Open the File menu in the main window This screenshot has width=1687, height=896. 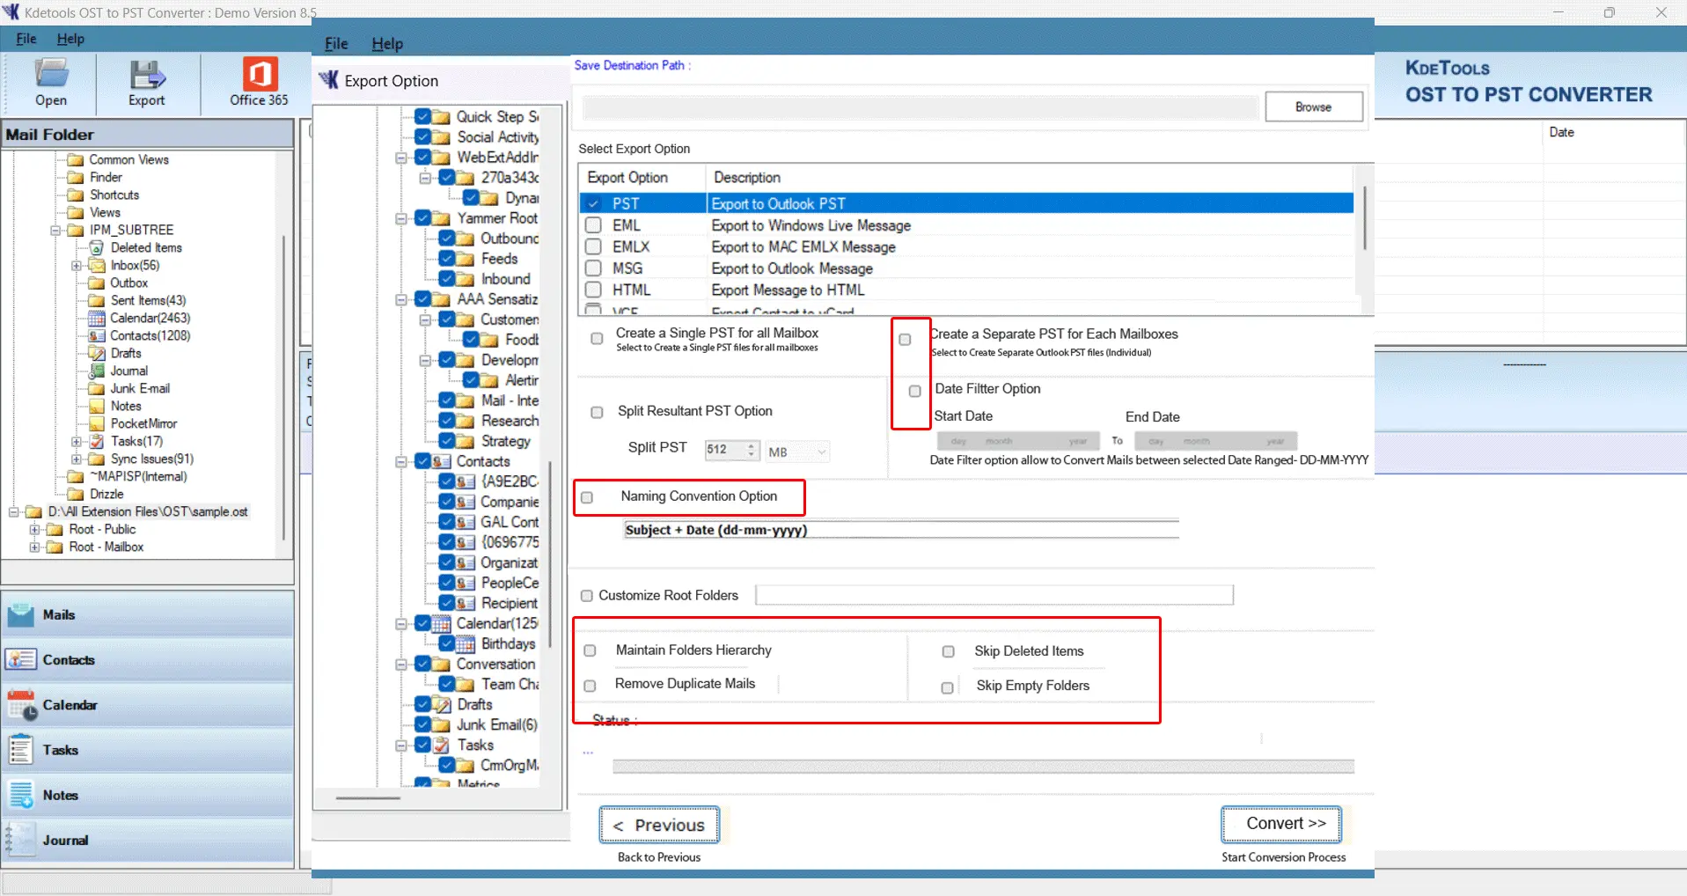coord(26,39)
